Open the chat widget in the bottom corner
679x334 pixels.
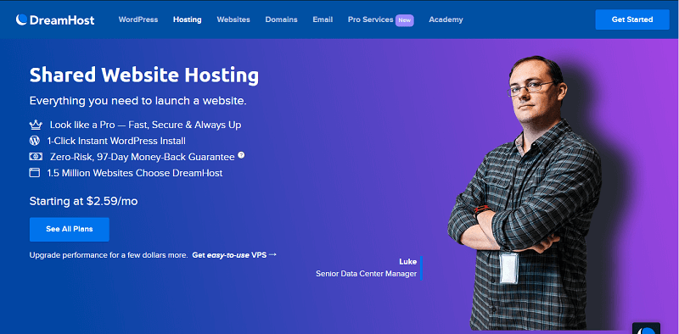pos(646,328)
